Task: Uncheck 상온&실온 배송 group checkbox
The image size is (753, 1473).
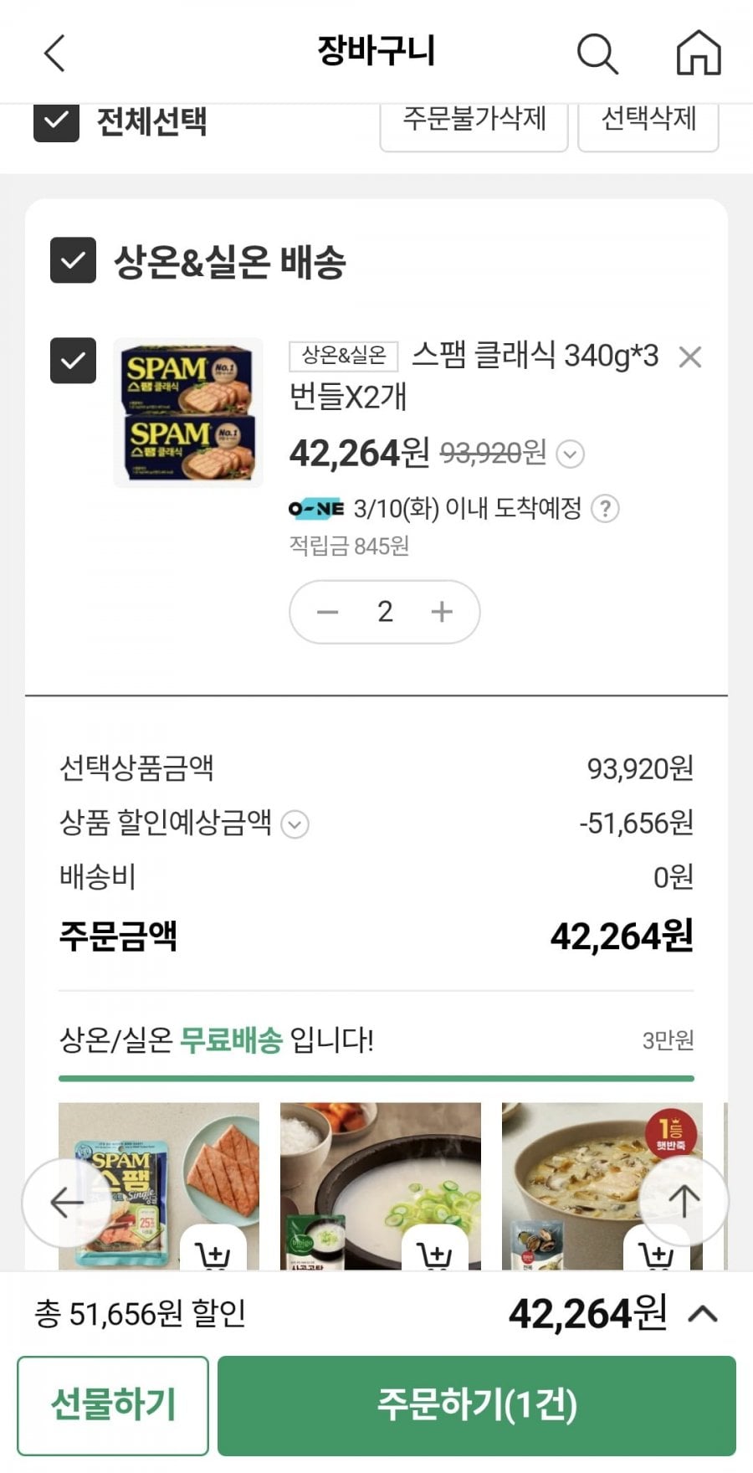Action: tap(73, 260)
